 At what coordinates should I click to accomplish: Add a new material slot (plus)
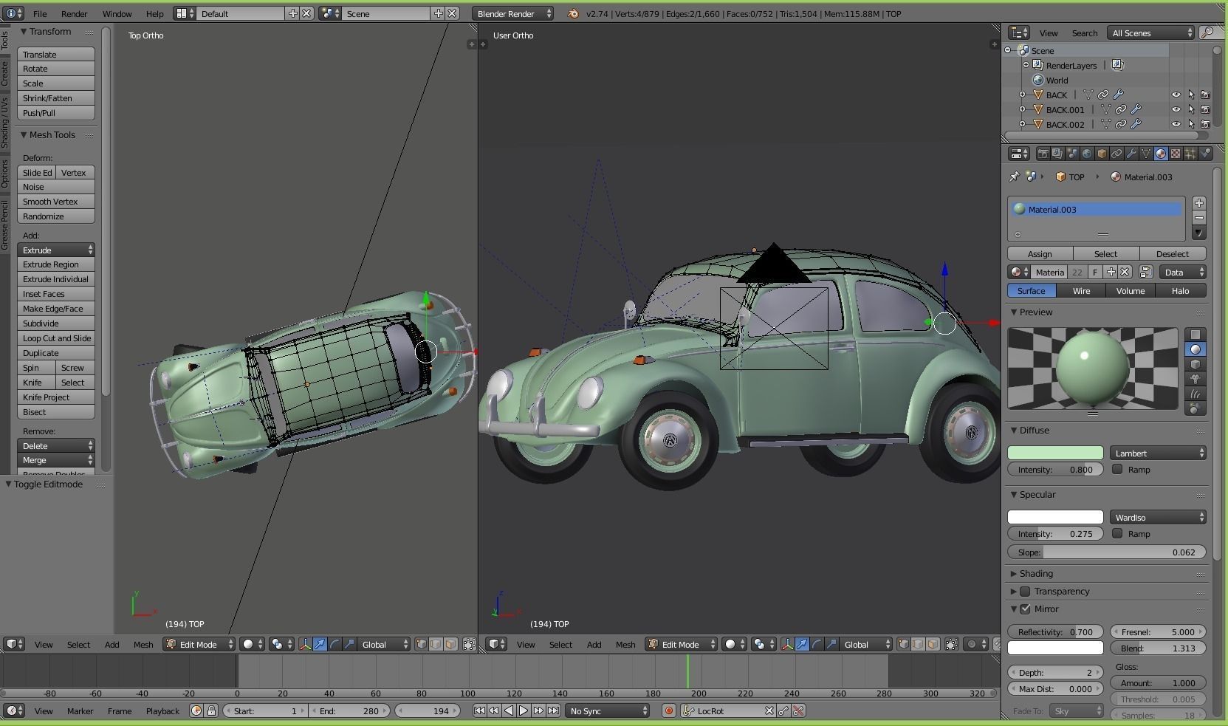coord(1198,203)
